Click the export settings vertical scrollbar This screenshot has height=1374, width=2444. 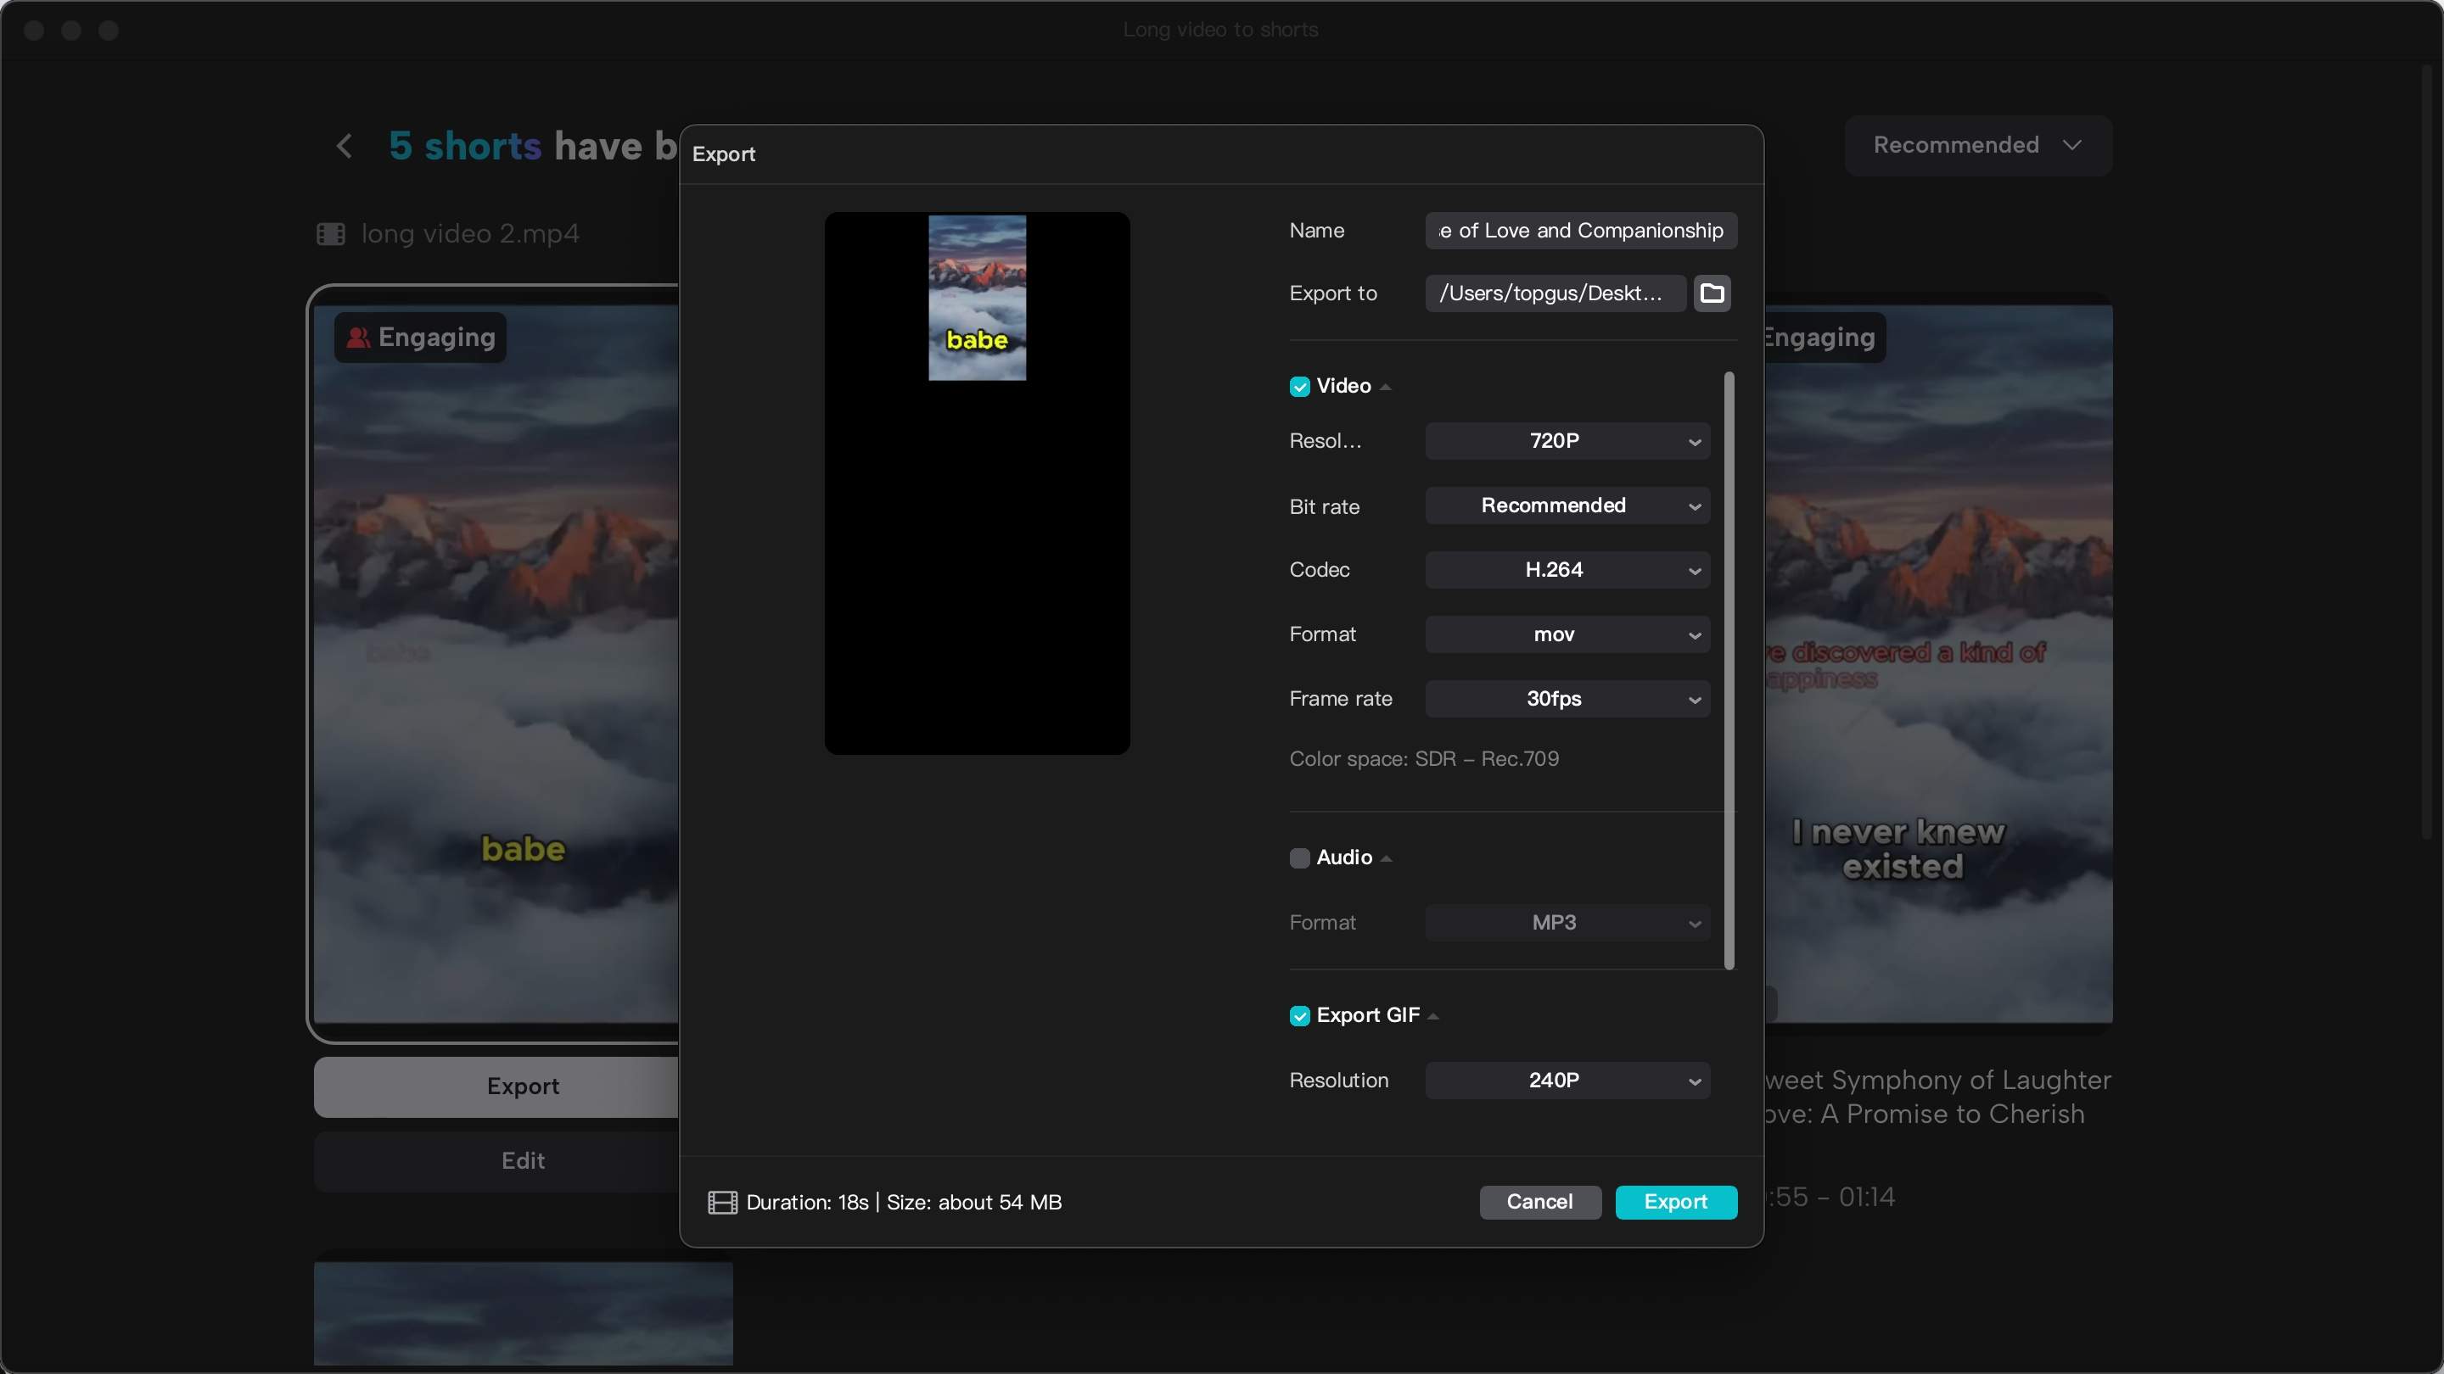pyautogui.click(x=1729, y=670)
